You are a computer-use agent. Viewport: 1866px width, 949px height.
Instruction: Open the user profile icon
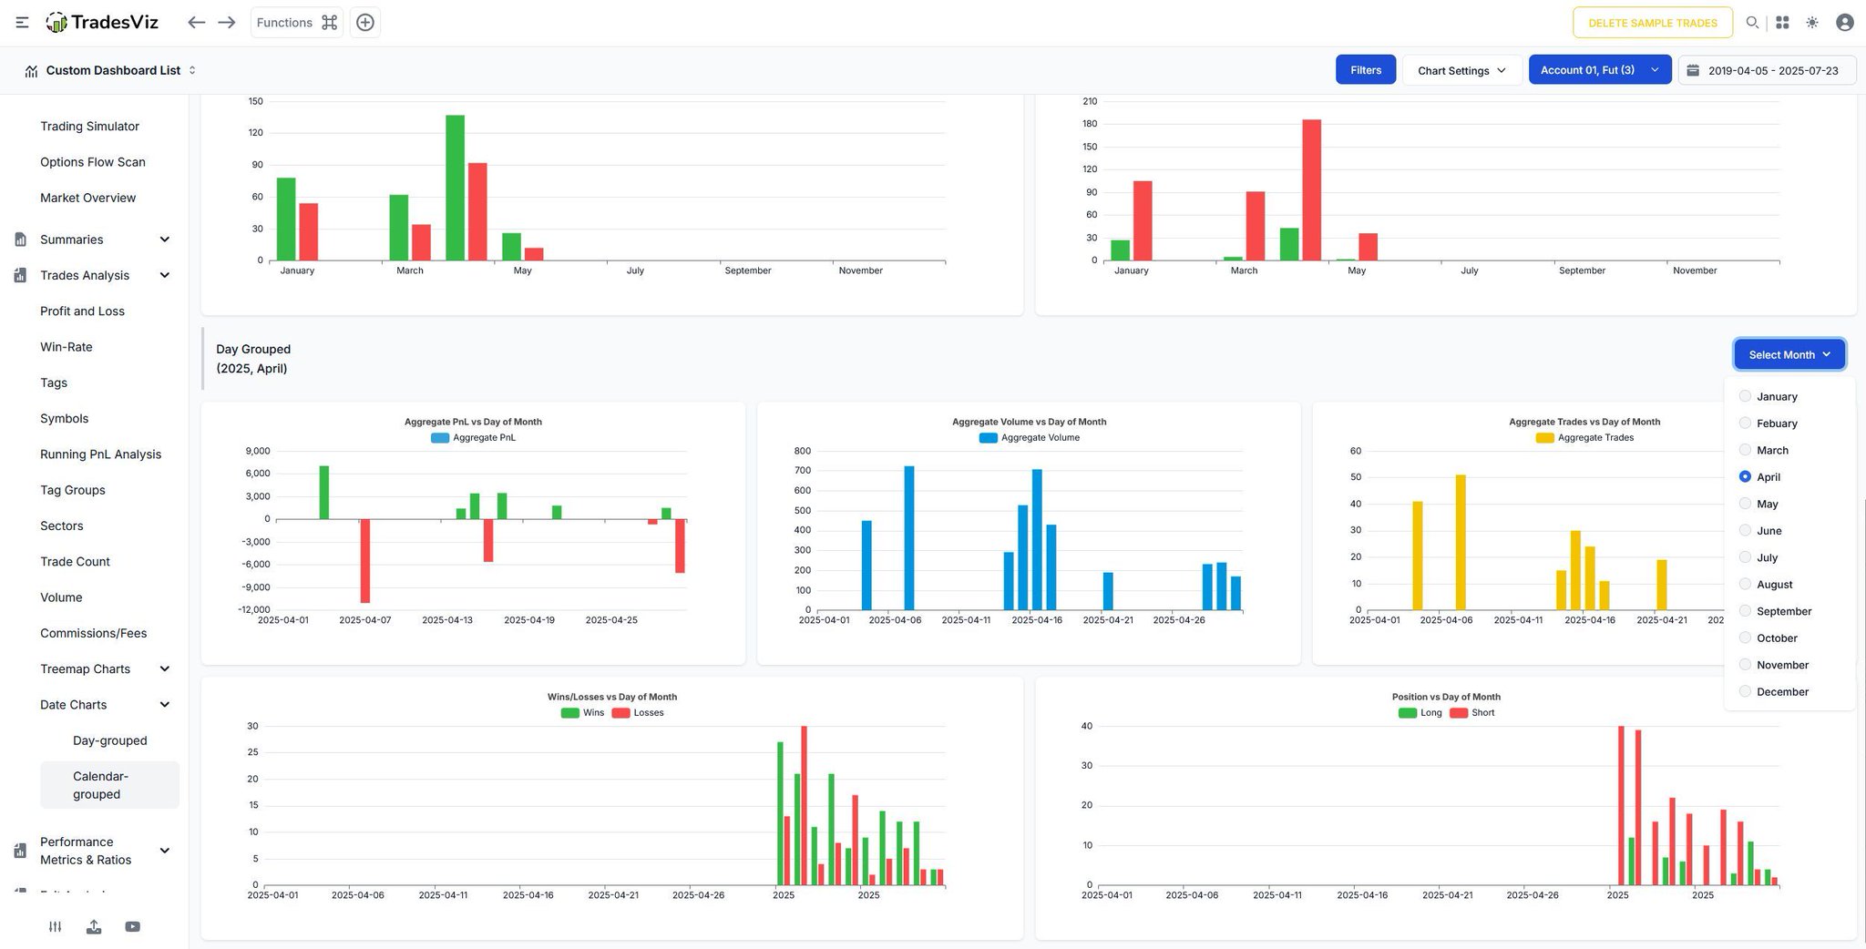[x=1845, y=23]
